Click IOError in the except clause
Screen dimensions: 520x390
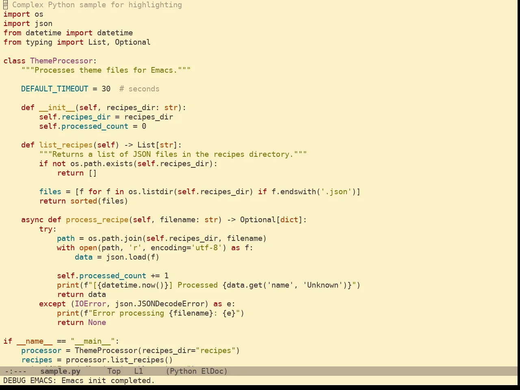click(90, 304)
